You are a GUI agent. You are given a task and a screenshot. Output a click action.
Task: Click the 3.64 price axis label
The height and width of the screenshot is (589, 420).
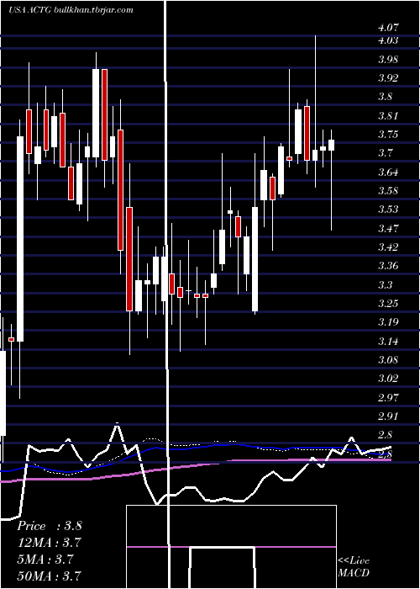click(x=388, y=172)
